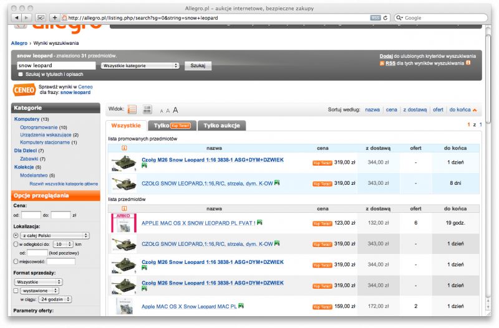Switch to gallery grid view icon
The height and width of the screenshot is (328, 499).
147,110
